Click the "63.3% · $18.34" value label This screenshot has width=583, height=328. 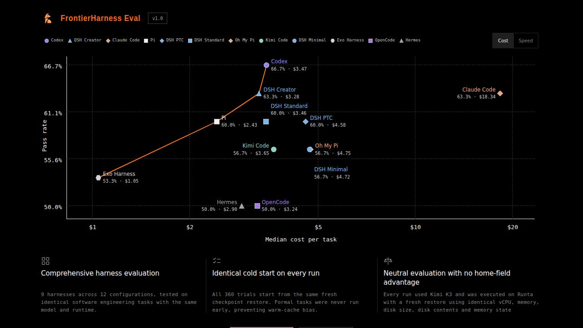point(476,97)
